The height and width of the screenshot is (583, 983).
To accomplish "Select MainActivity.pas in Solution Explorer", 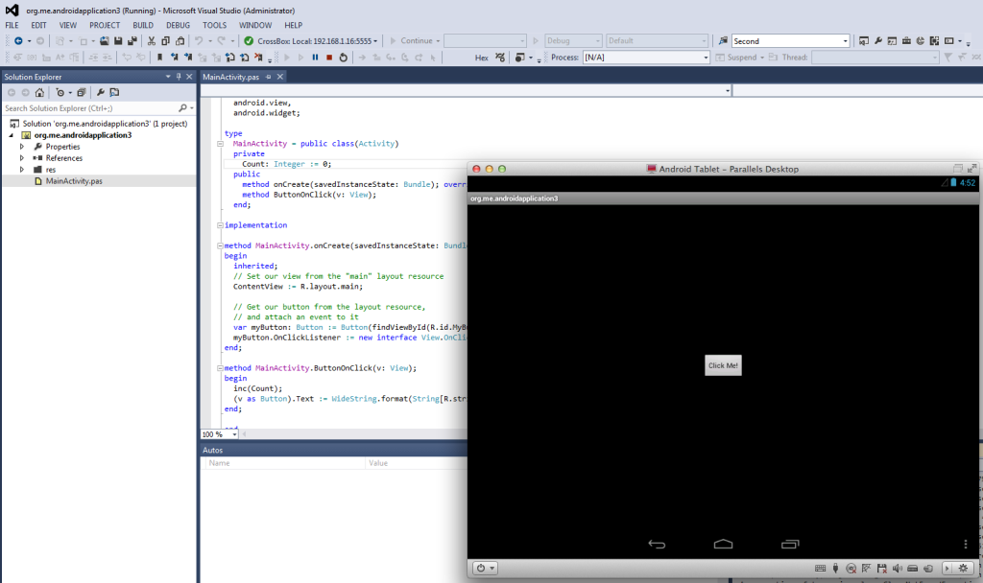I will [x=74, y=181].
